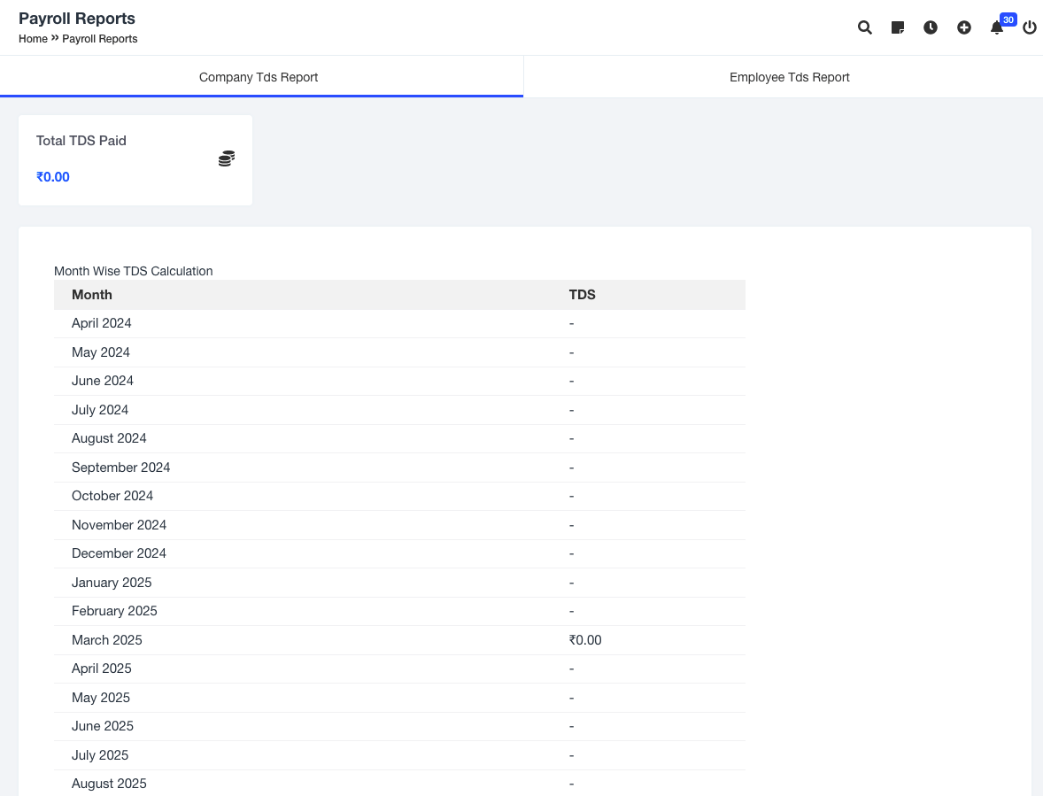Click the power logout icon
1043x796 pixels.
tap(1030, 27)
